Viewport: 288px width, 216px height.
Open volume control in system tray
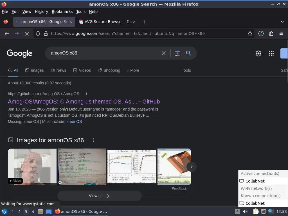245,211
